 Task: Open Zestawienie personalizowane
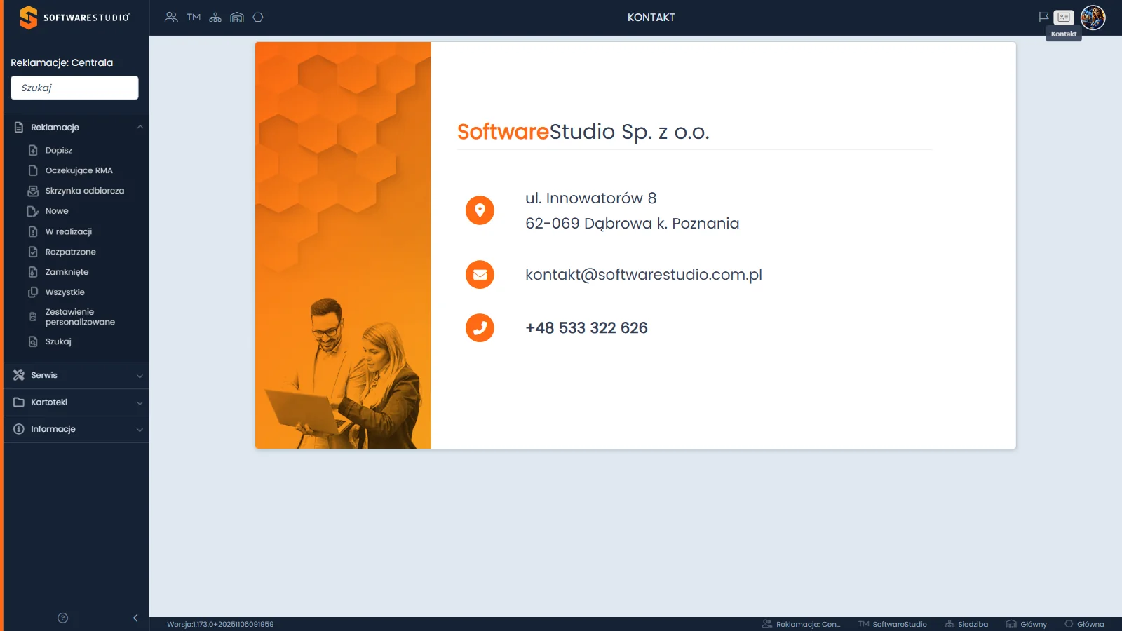coord(80,317)
